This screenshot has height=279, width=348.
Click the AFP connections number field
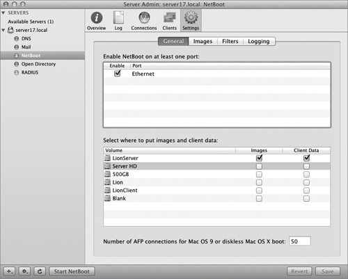[x=300, y=241]
